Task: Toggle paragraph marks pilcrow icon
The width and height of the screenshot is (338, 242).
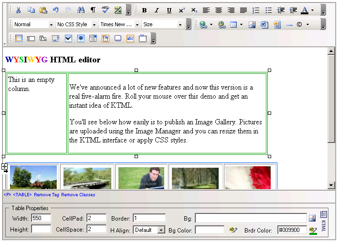Action: point(93,10)
